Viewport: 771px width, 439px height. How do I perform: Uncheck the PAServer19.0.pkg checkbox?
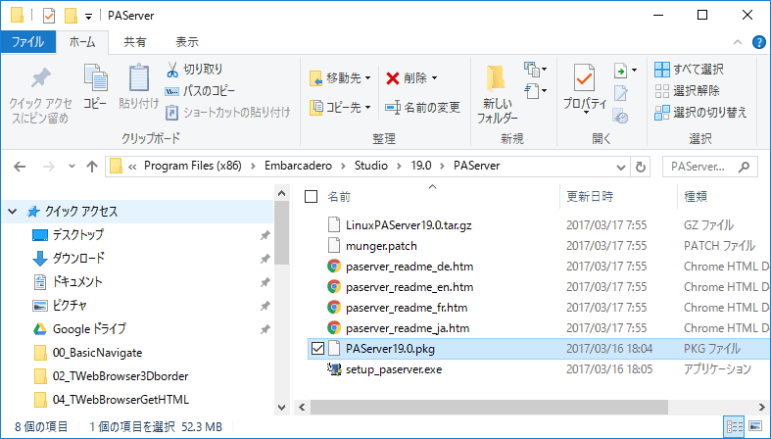click(317, 349)
